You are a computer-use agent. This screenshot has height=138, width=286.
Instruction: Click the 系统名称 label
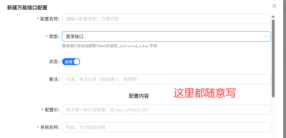pyautogui.click(x=50, y=127)
